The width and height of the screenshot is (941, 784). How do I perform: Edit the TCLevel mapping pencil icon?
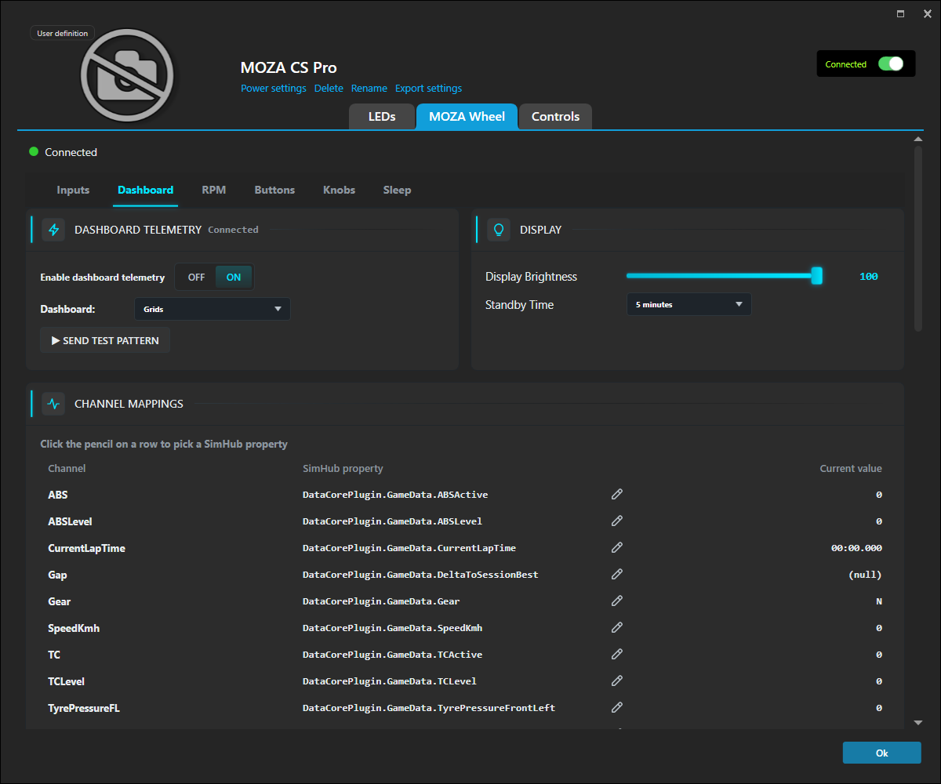pyautogui.click(x=617, y=681)
